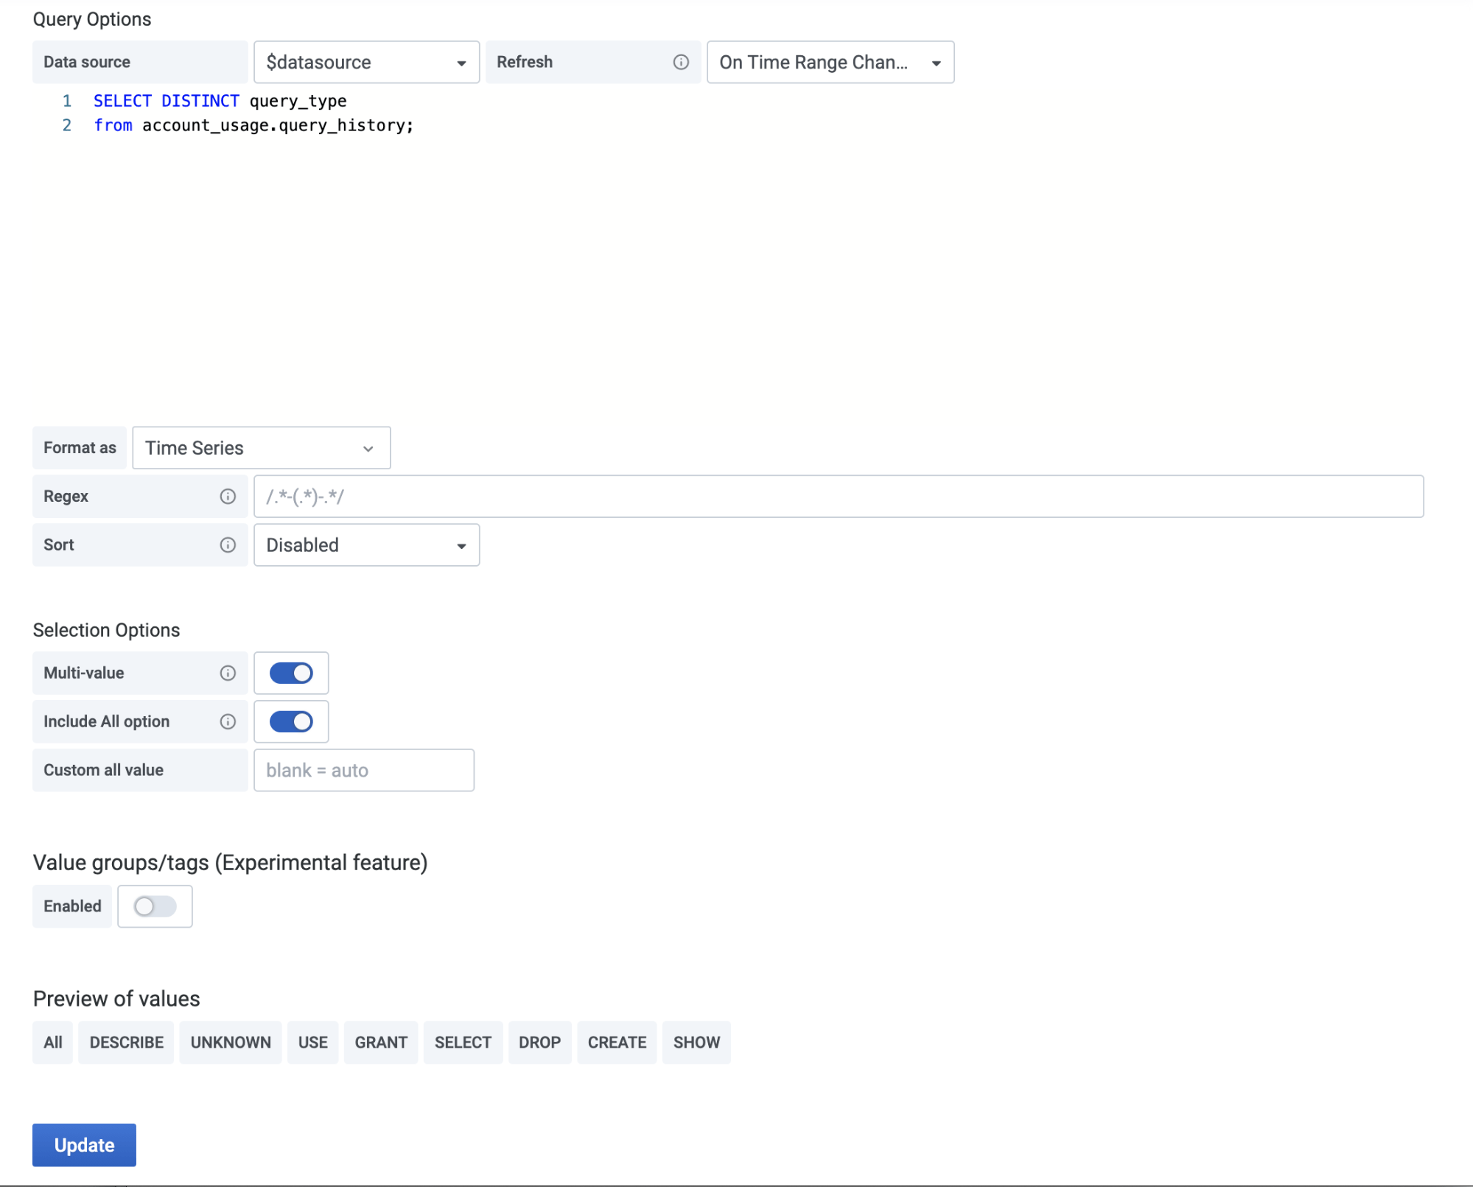Screen dimensions: 1473x1187
Task: Click the Sort info icon
Action: coord(228,545)
